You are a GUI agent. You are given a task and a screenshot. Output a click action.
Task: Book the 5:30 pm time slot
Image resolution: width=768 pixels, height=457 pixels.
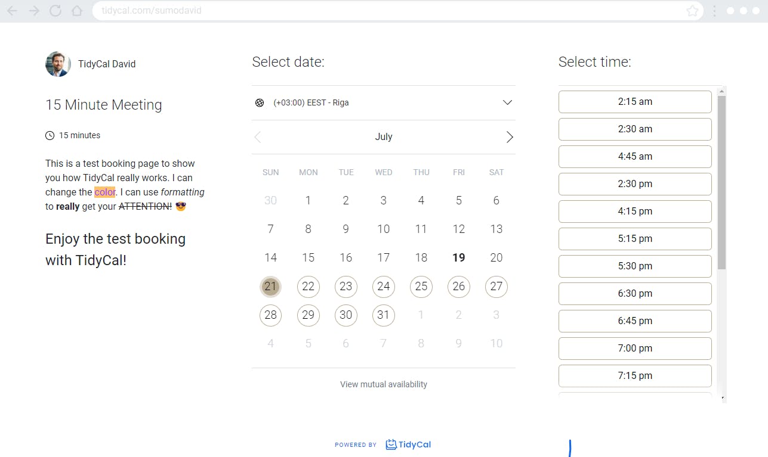[635, 266]
